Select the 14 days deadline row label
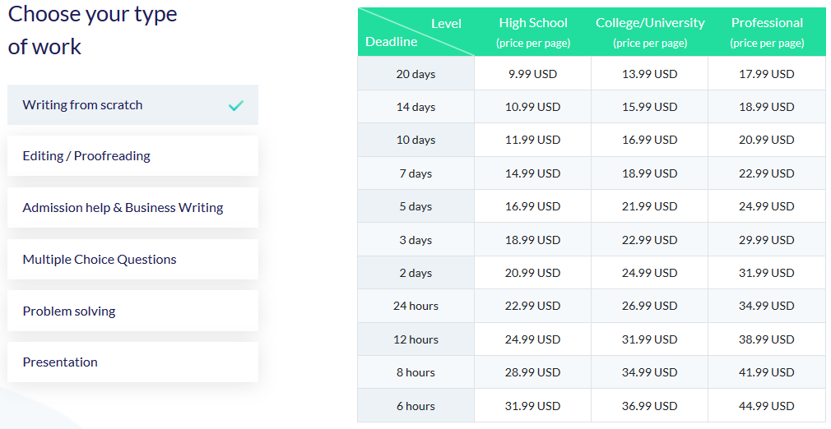The height and width of the screenshot is (429, 831). tap(416, 107)
